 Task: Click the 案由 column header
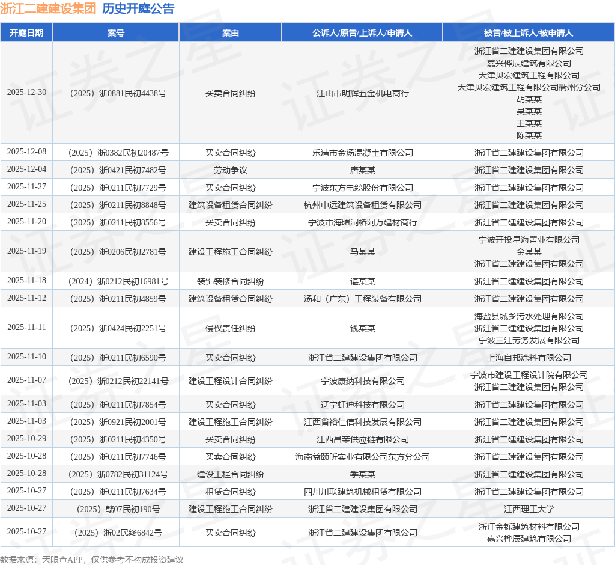pyautogui.click(x=230, y=33)
